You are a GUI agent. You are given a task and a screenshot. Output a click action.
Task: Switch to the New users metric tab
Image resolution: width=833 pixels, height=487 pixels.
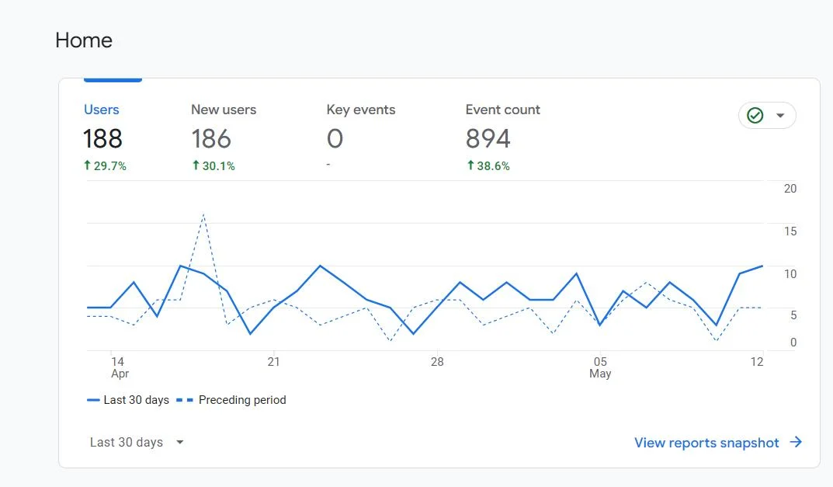pos(224,110)
